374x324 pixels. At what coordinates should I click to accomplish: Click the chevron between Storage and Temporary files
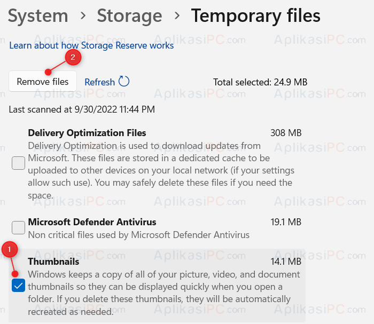177,15
